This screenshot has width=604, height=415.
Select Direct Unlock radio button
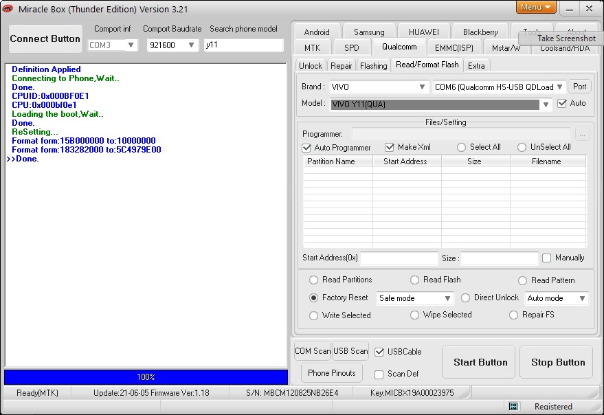pyautogui.click(x=465, y=298)
